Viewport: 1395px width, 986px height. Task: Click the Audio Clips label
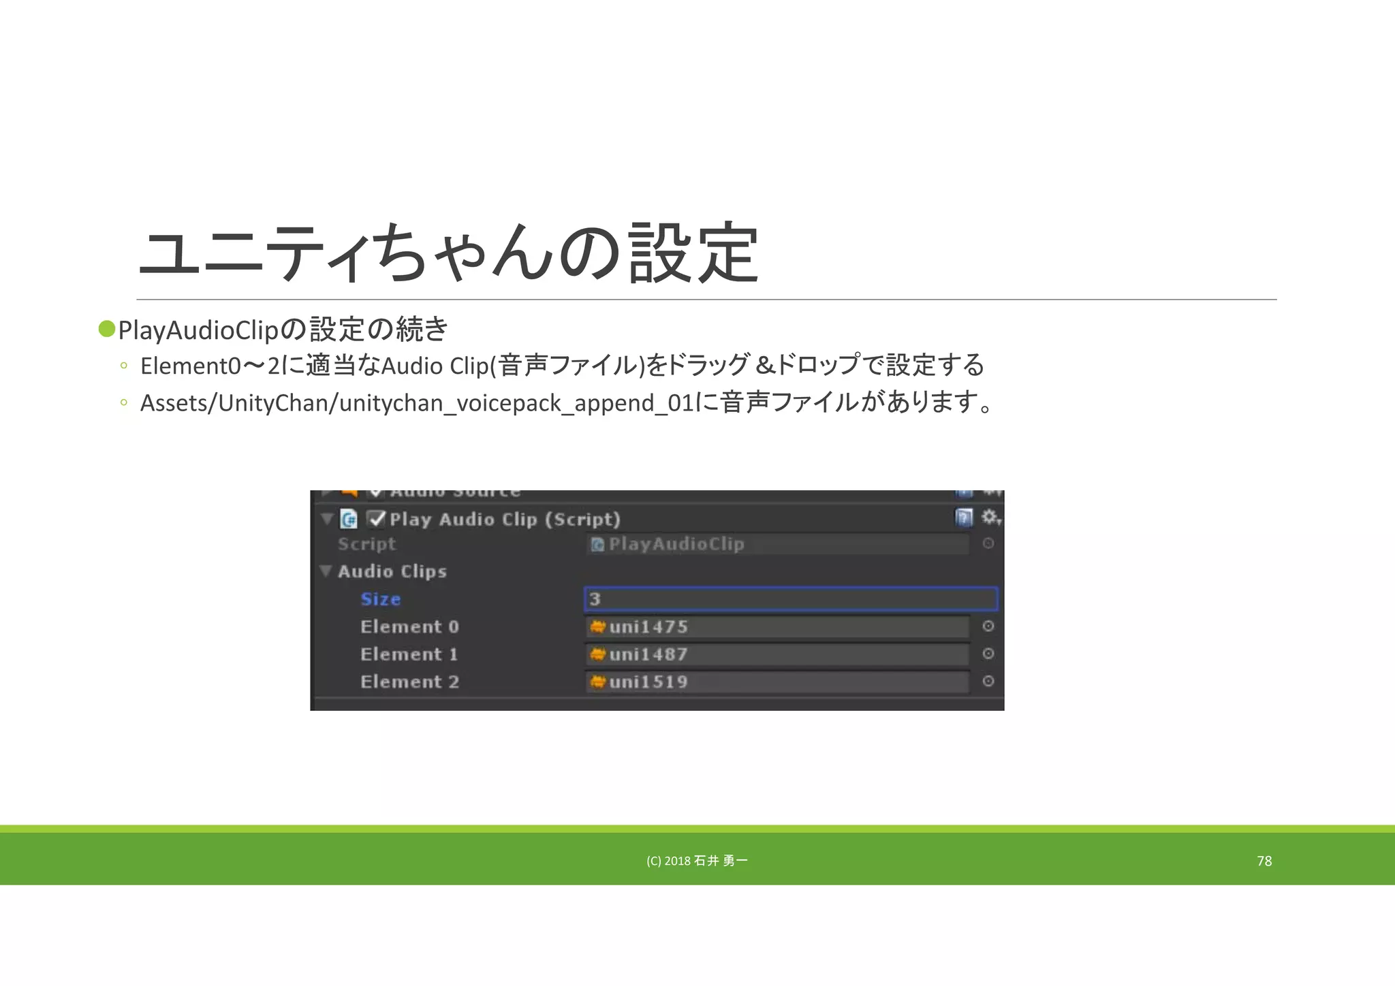[x=392, y=571]
